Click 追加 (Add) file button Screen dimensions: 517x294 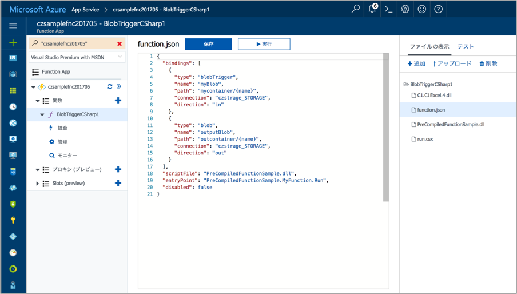[416, 63]
